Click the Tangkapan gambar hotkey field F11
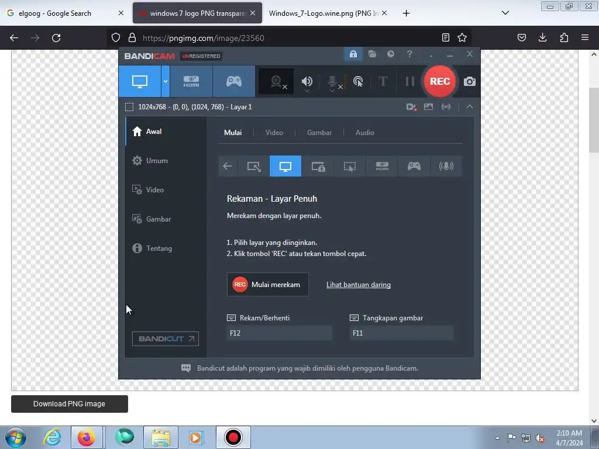Image resolution: width=599 pixels, height=449 pixels. point(401,333)
